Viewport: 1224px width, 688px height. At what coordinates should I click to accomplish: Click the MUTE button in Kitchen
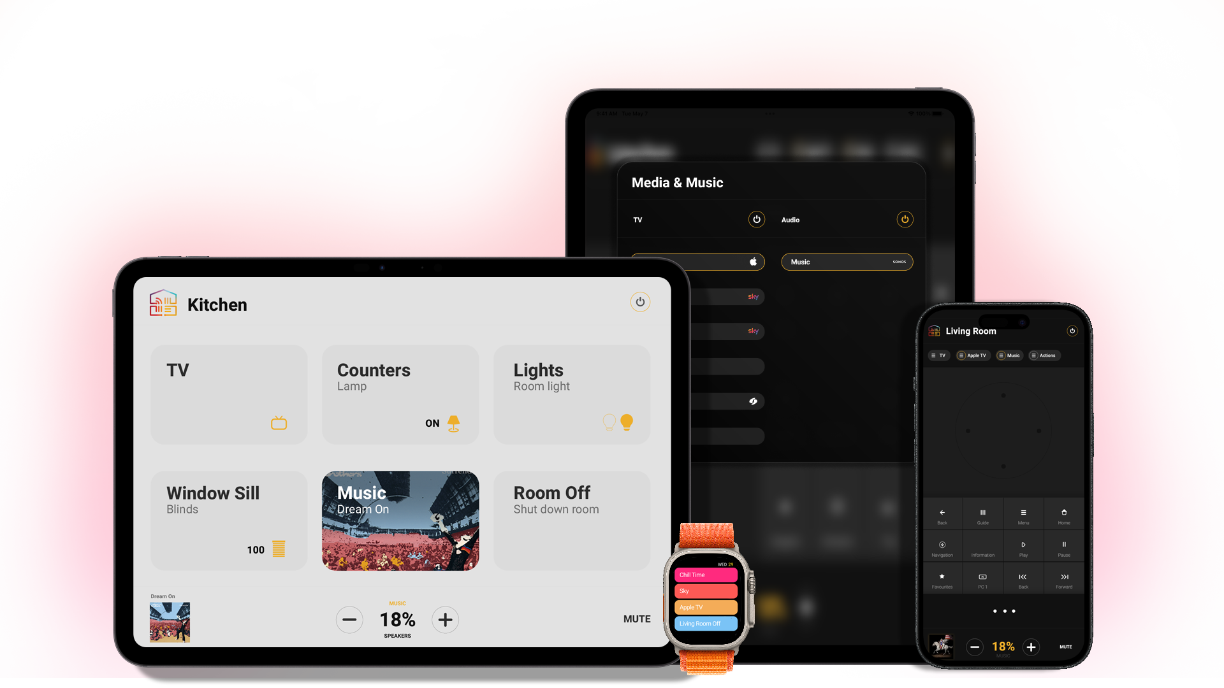click(x=636, y=619)
